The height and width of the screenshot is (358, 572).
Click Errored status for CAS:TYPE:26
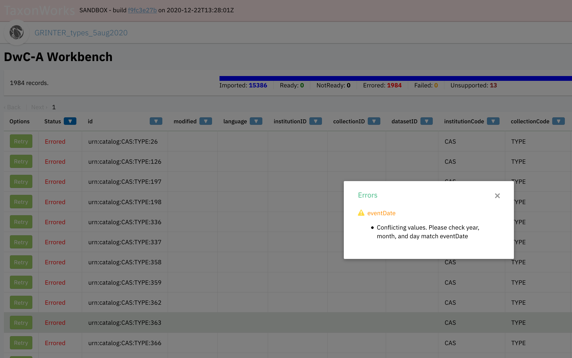pyautogui.click(x=55, y=142)
